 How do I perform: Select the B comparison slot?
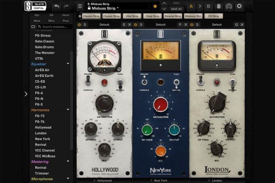[208, 6]
